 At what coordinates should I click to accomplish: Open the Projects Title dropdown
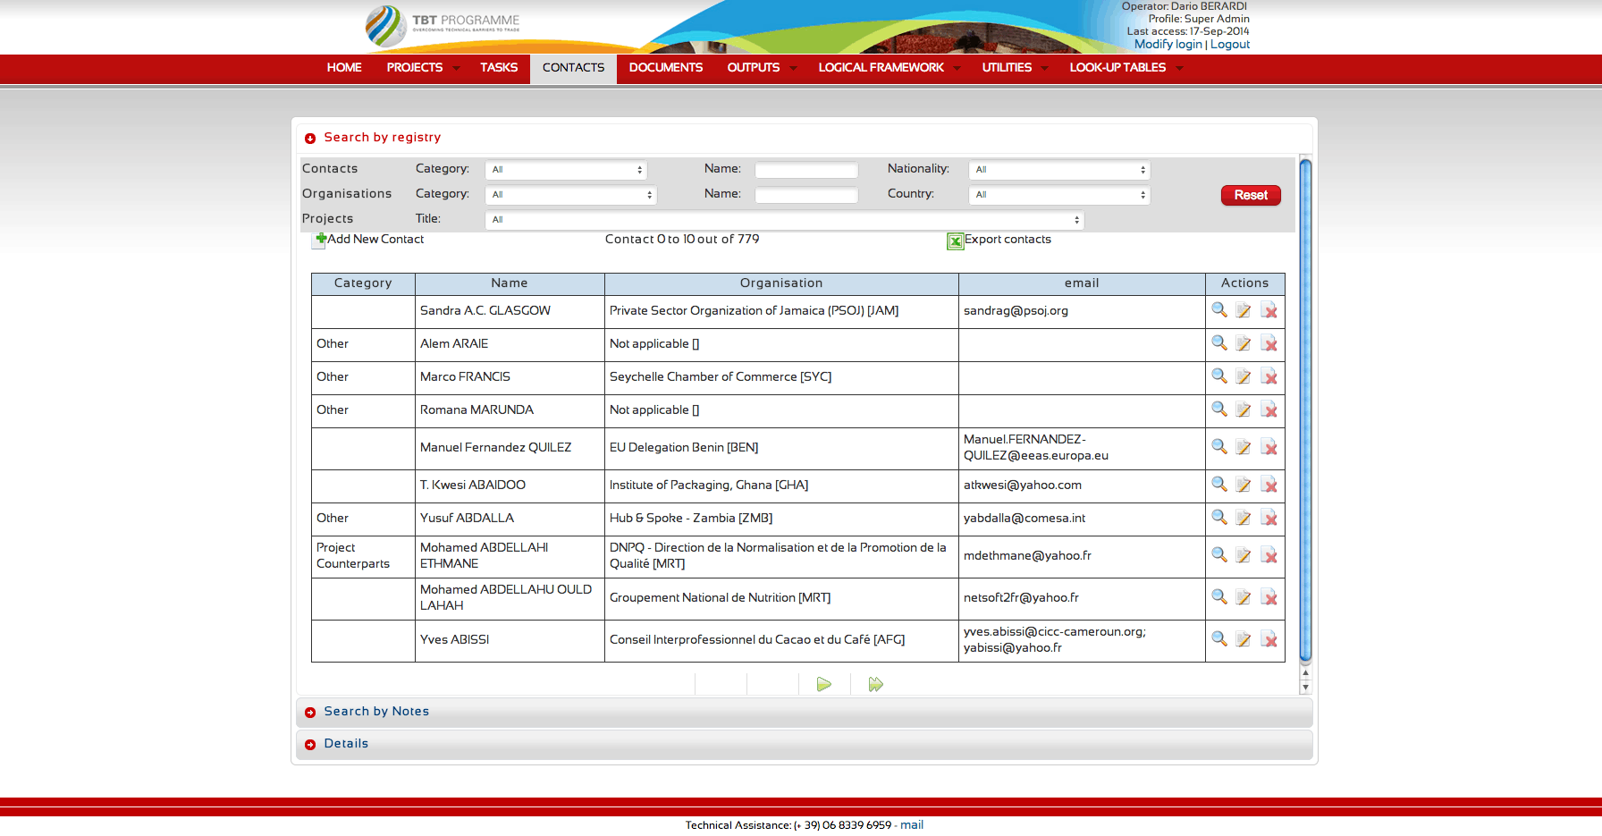[785, 220]
